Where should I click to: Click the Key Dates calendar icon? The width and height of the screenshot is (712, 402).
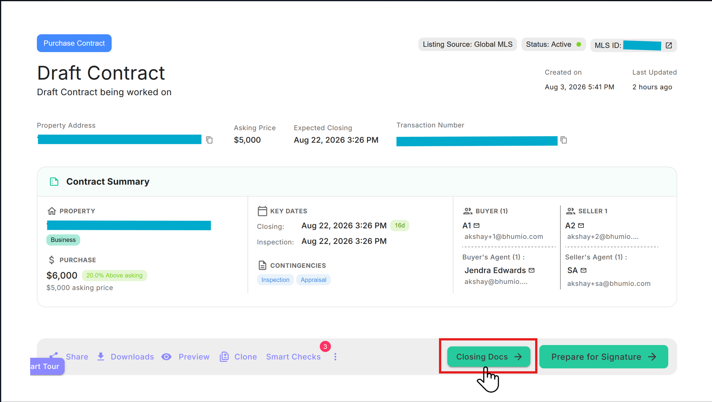click(x=262, y=211)
